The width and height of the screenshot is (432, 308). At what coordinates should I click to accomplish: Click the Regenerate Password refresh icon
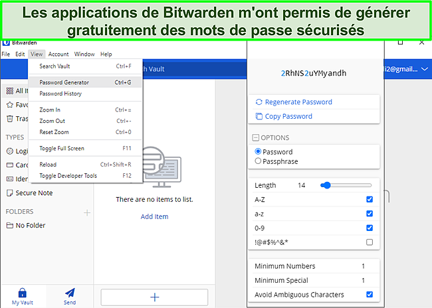point(259,102)
